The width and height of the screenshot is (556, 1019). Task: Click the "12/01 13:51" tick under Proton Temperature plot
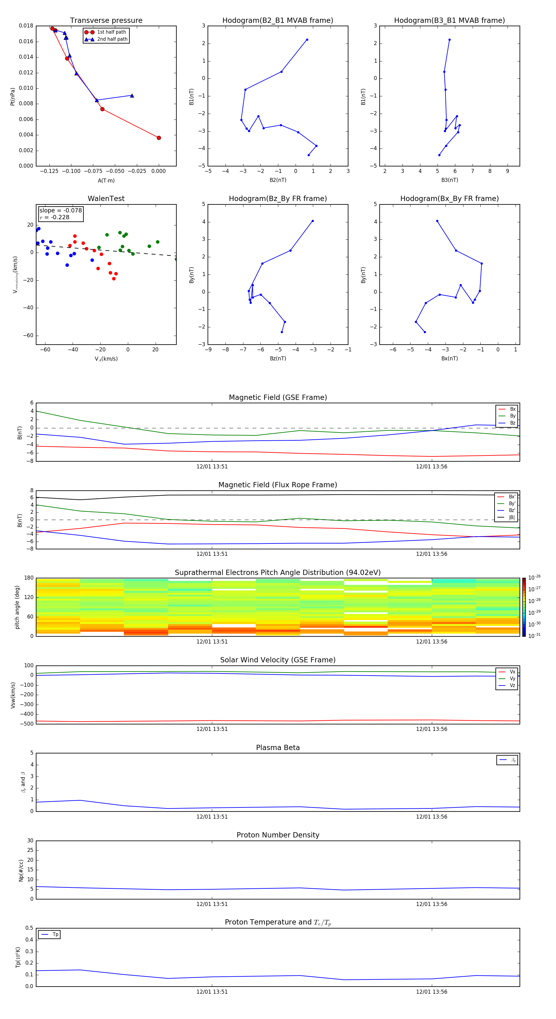[x=212, y=992]
